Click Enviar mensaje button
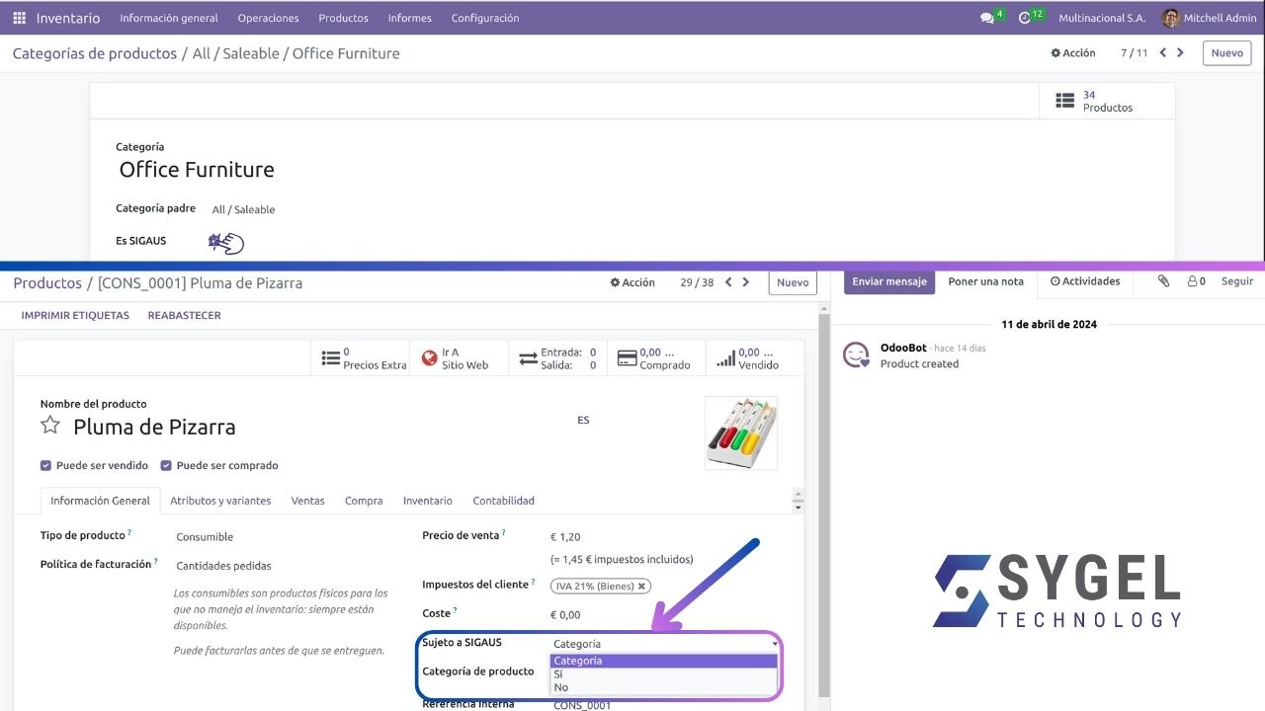Image resolution: width=1265 pixels, height=711 pixels. (x=889, y=281)
